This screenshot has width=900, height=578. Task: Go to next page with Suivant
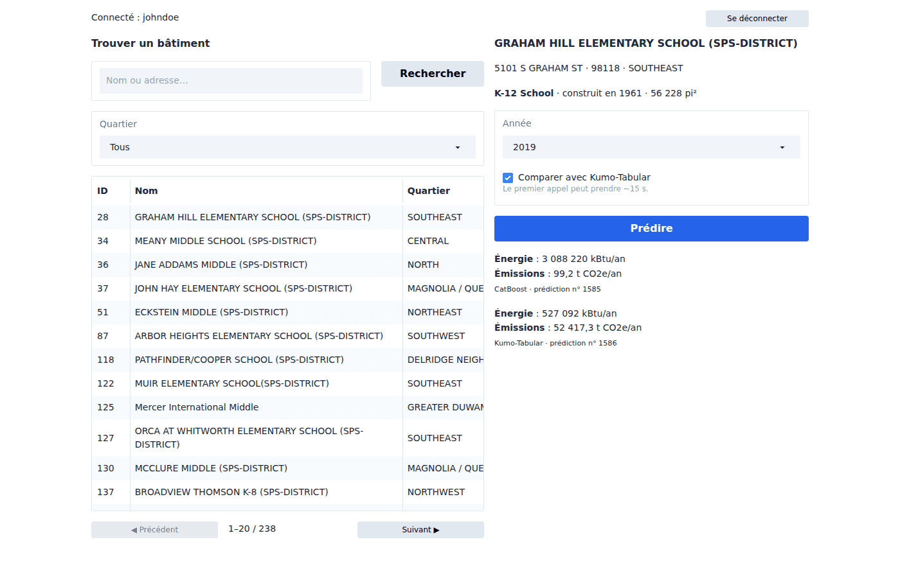(420, 530)
